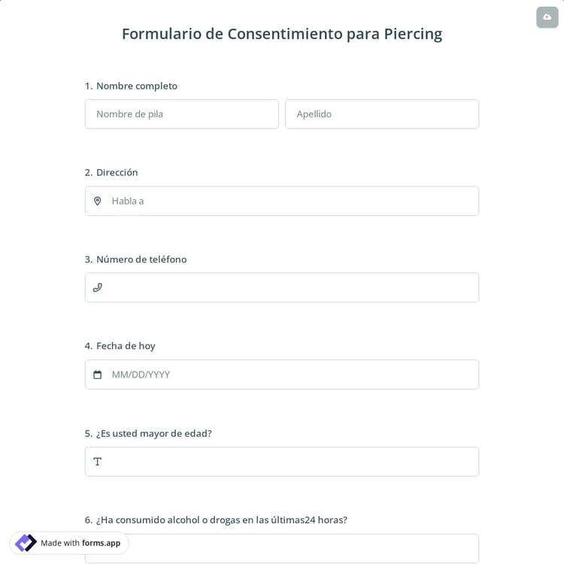Click the calendar icon in Fecha de hoy
This screenshot has width=564, height=564.
pos(97,374)
